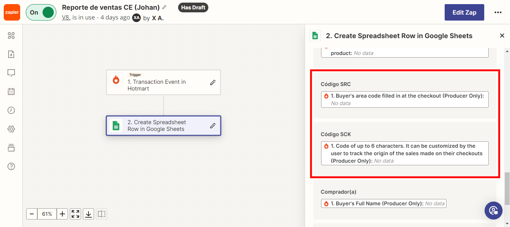510x227 pixels.
Task: Open the Has Draft badge
Action: click(193, 7)
